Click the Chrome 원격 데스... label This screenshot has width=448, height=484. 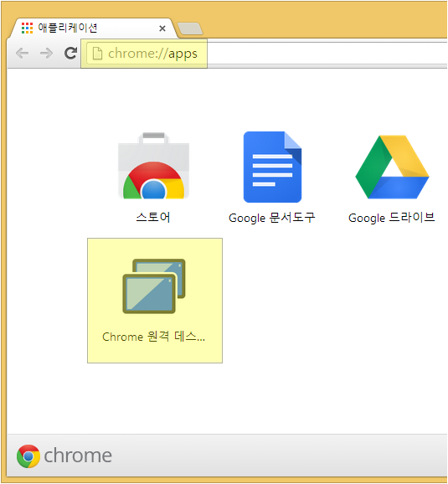[153, 337]
